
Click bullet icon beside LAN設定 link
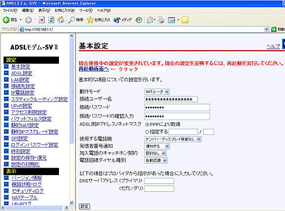tap(6, 80)
